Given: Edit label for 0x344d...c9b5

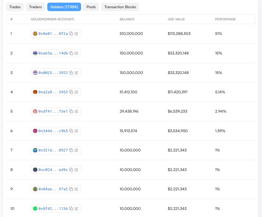Looking at the screenshot, I should 76,131.
